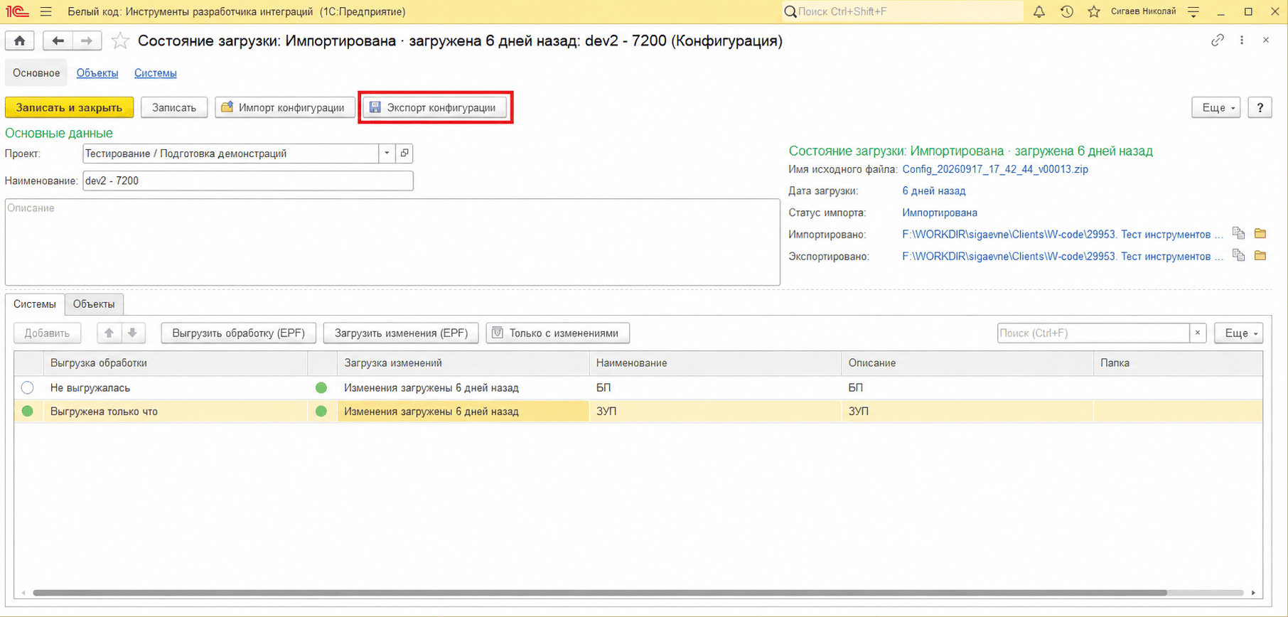Open the Объекты tab above table
1288x617 pixels.
pos(94,304)
